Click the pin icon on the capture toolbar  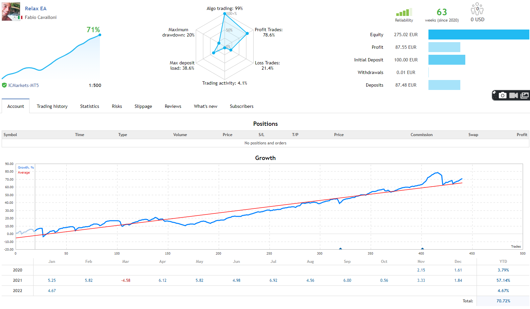494,93
